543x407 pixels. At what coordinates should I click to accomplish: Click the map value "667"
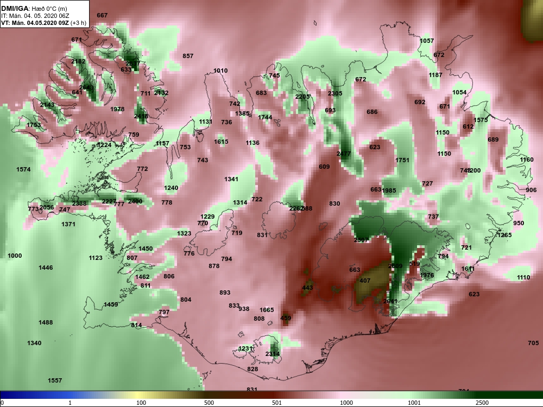click(x=102, y=15)
